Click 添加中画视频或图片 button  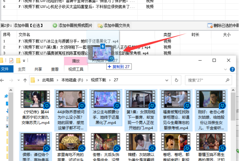pyautogui.click(x=72, y=25)
